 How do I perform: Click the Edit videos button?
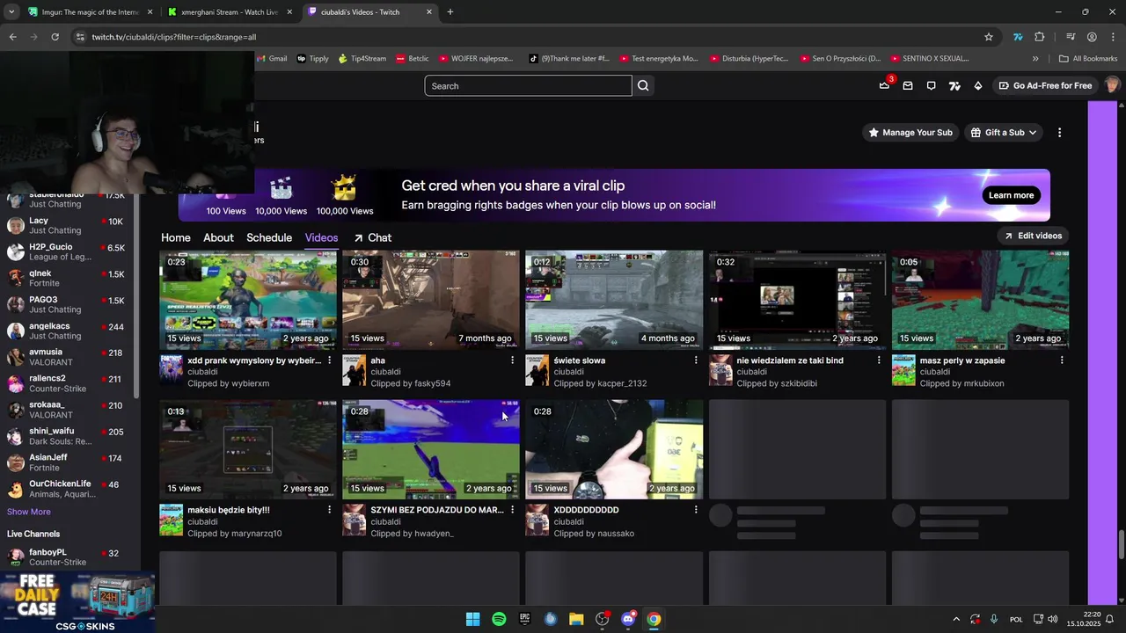click(1033, 236)
